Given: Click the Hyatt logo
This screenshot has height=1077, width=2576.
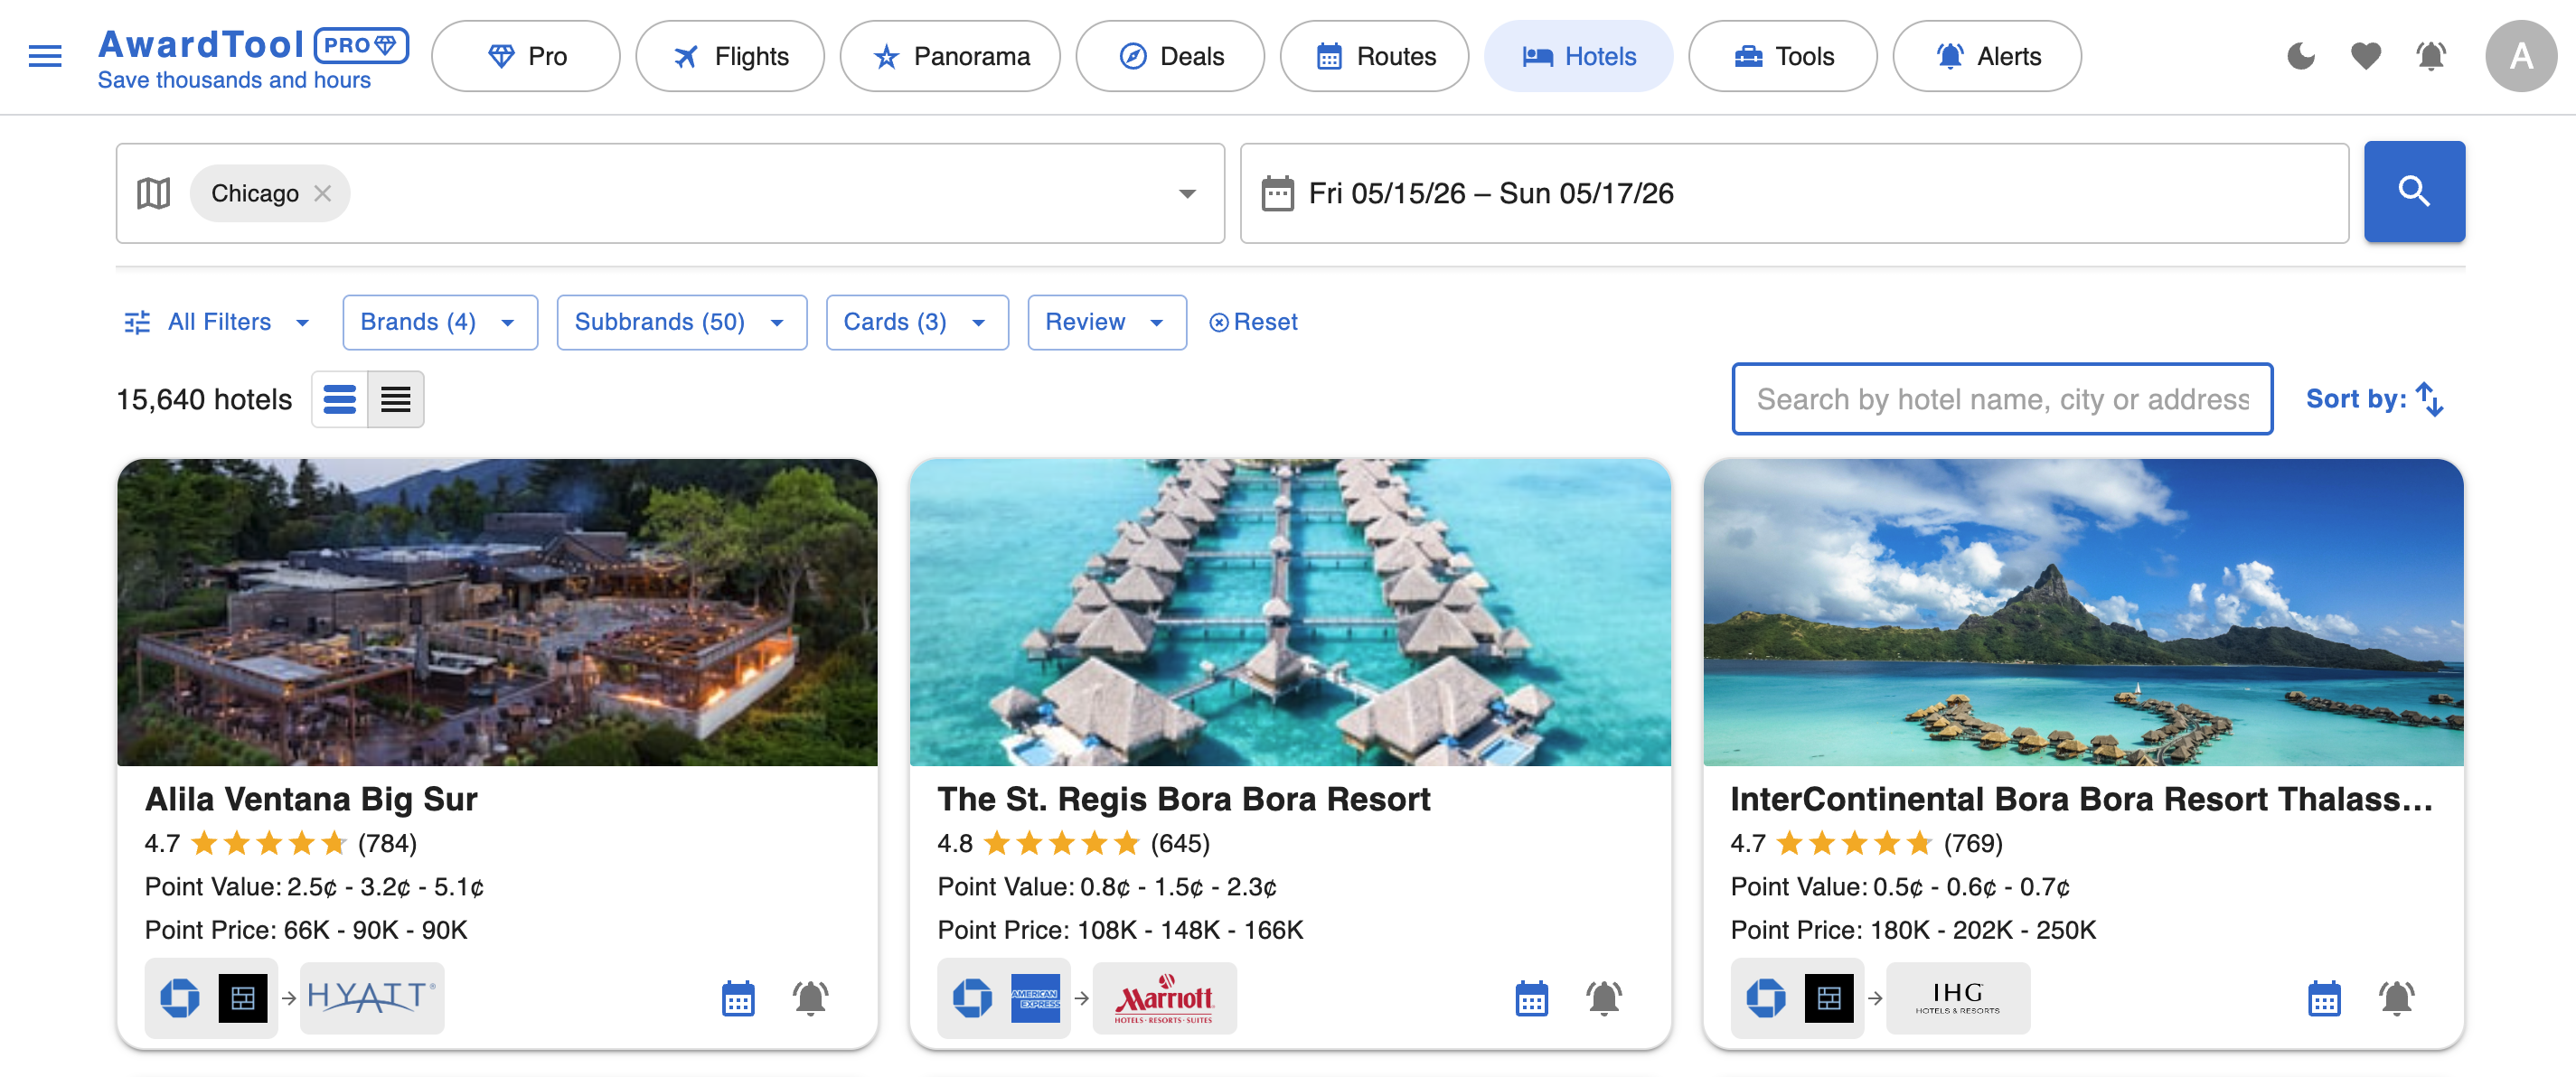Looking at the screenshot, I should (372, 998).
